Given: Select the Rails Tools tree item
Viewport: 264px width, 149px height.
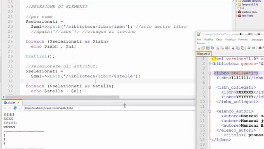Looking at the screenshot, I should pyautogui.click(x=247, y=16).
